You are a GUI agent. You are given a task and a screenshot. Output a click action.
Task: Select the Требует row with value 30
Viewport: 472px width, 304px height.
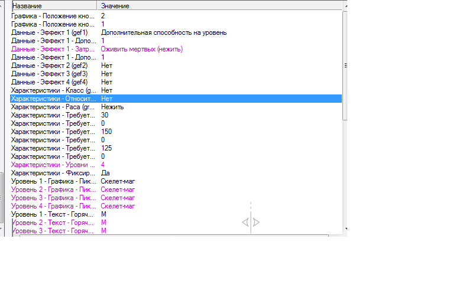176,115
